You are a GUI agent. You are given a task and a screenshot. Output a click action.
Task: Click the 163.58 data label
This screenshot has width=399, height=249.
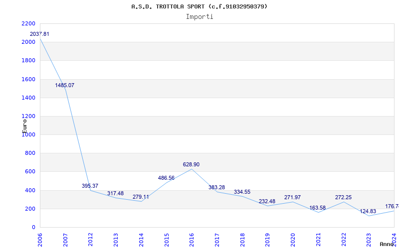317,208
